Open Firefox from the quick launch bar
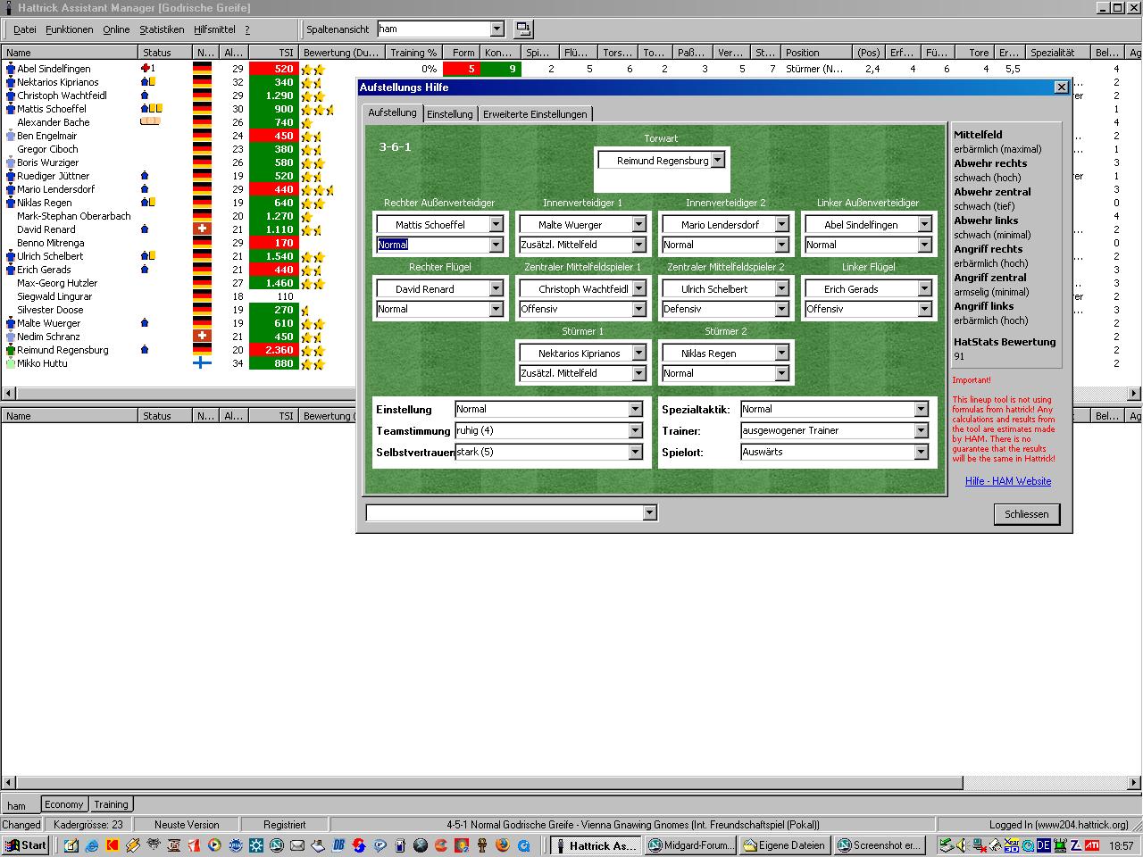 coord(503,845)
